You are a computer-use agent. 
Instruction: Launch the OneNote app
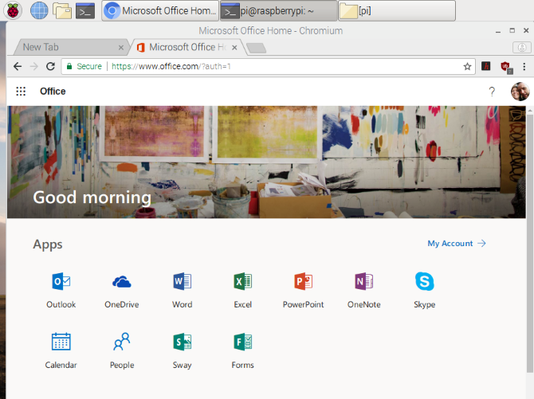(363, 282)
